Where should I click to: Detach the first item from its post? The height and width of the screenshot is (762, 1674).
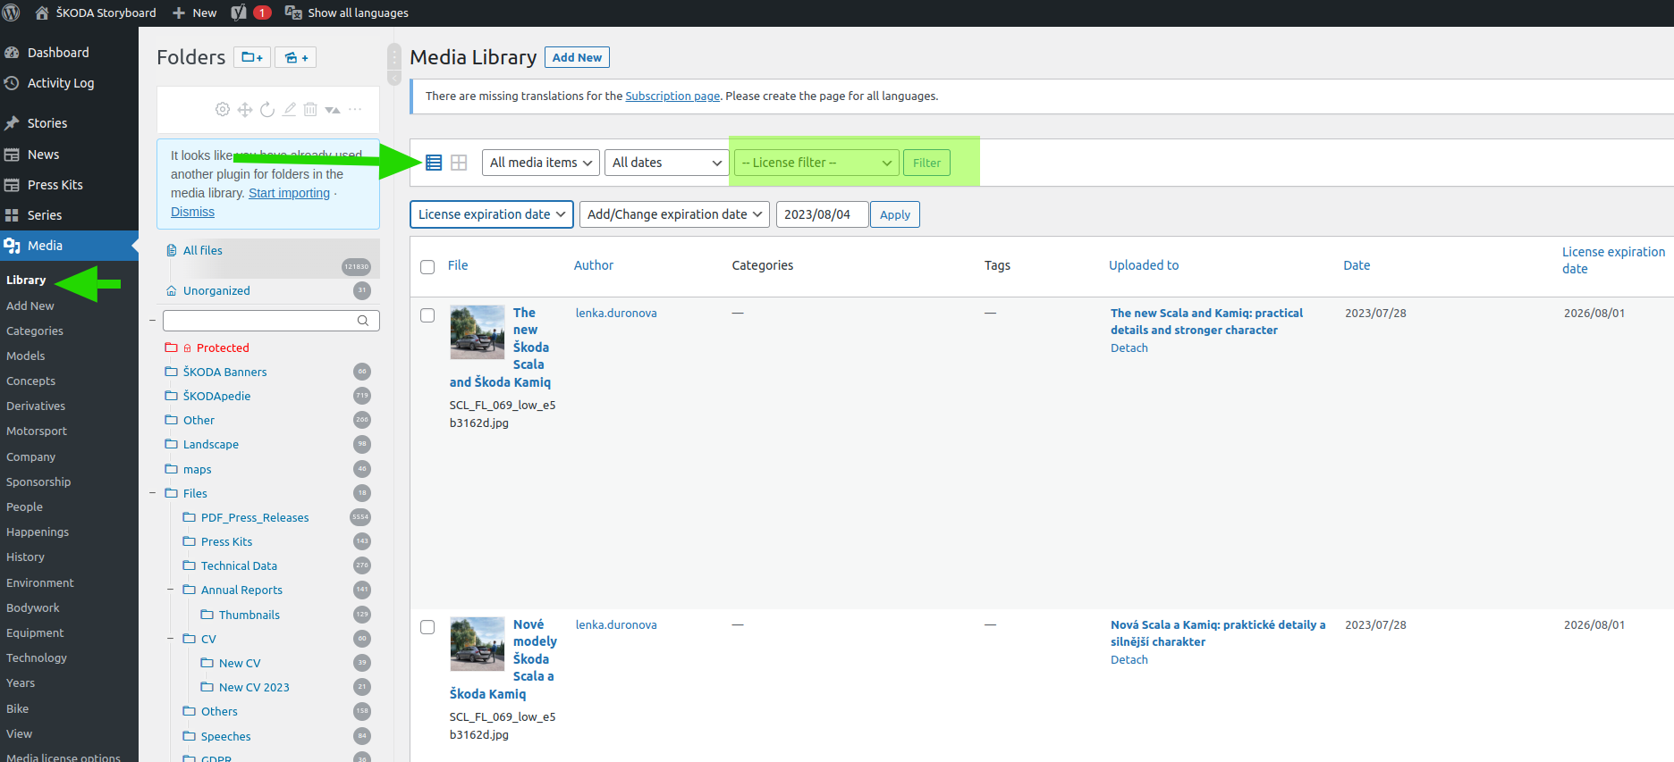pos(1129,348)
